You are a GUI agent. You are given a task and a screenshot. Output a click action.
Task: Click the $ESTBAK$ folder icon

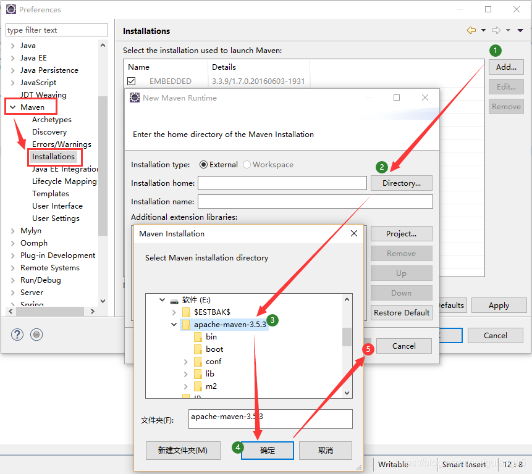tap(186, 312)
